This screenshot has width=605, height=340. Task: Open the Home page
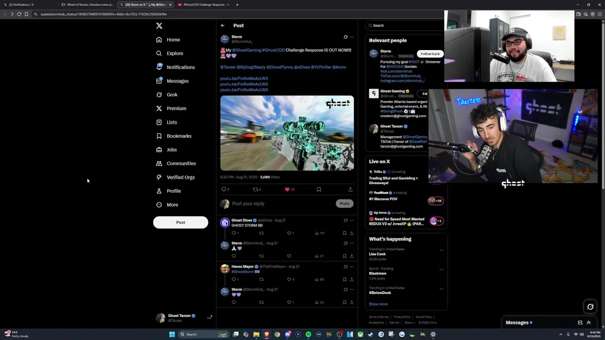coord(168,40)
